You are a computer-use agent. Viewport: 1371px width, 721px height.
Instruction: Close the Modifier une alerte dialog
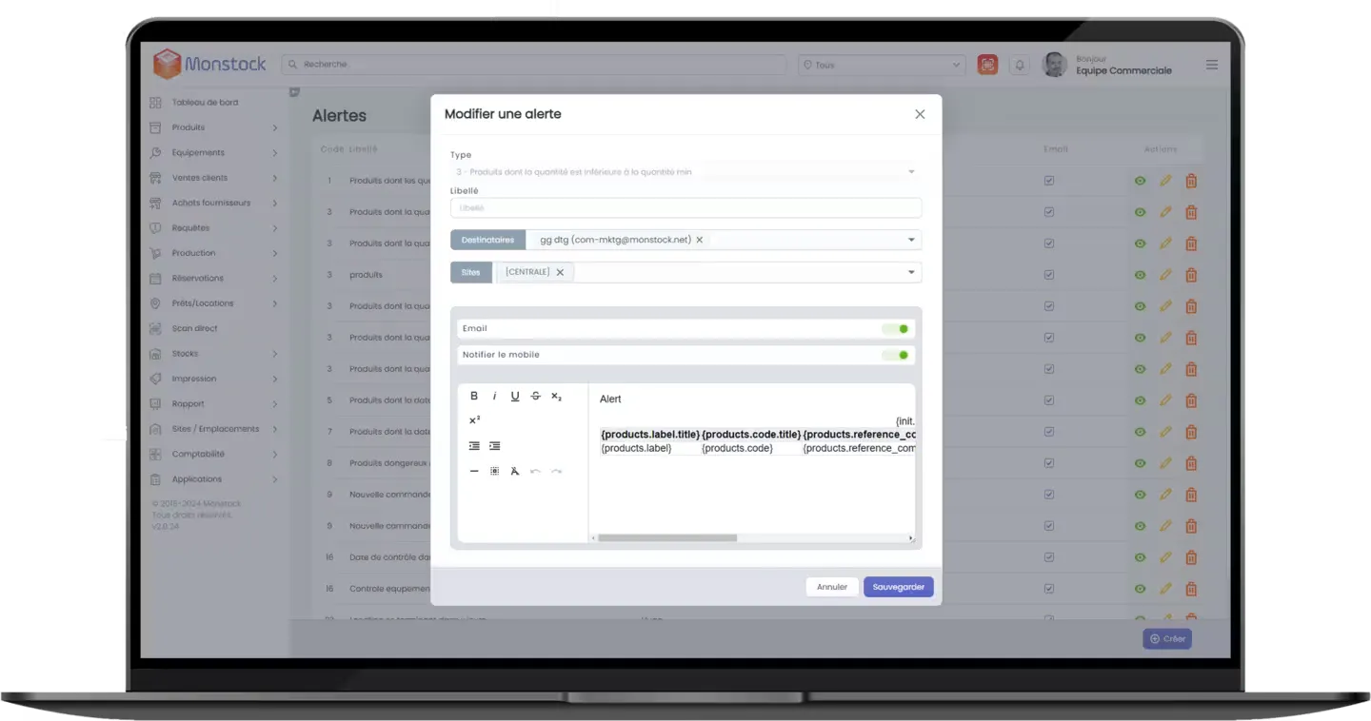click(x=920, y=114)
